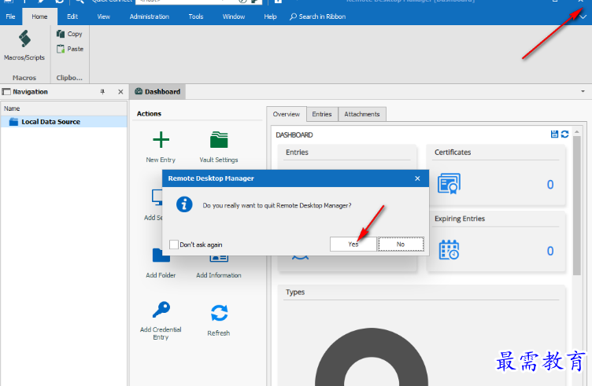Click the Add Folder icon
Screen dimensions: 592x386
[x=161, y=255]
